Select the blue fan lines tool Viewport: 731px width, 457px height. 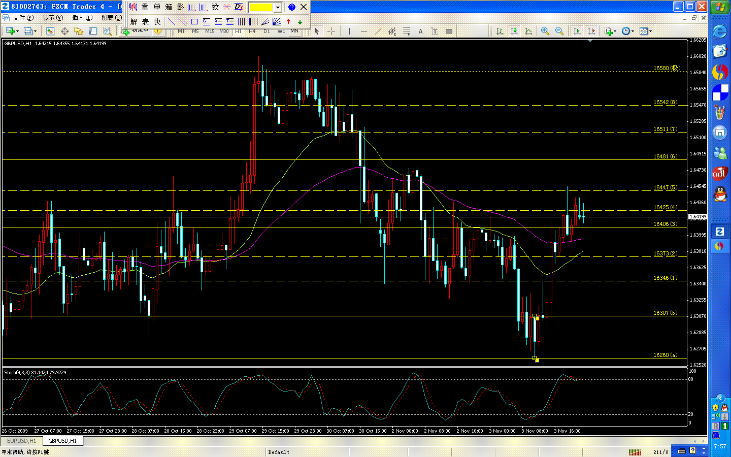point(277,22)
